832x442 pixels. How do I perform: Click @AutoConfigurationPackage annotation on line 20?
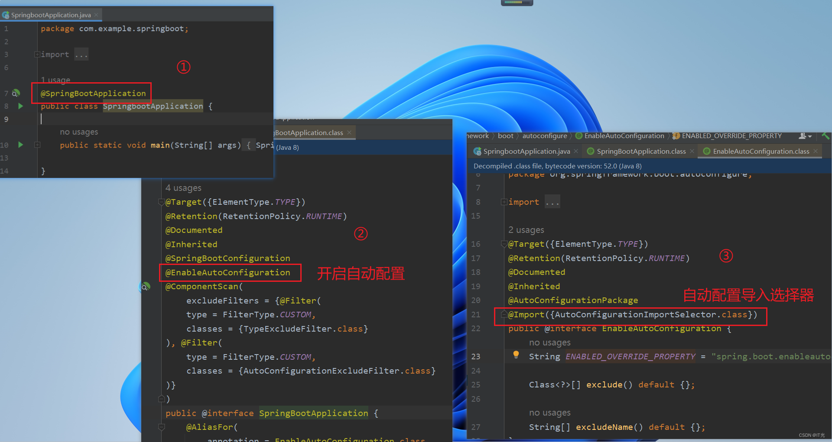(x=573, y=300)
